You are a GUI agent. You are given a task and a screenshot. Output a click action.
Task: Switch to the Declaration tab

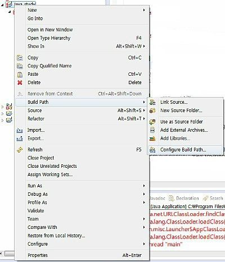point(184,198)
